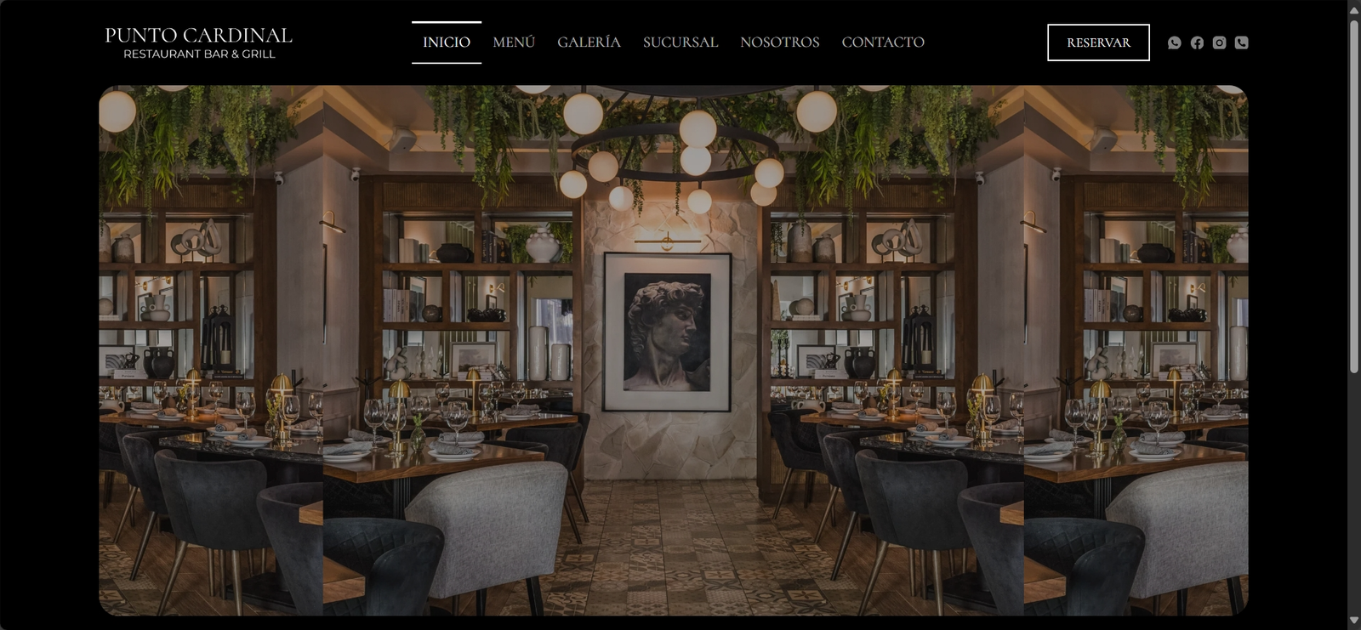Screen dimensions: 1361x630
Task: Click the scrollbar down arrow
Action: coord(1354,621)
